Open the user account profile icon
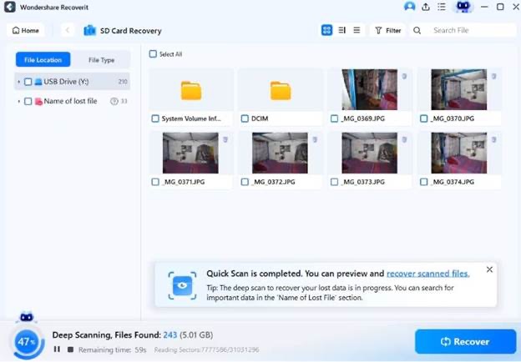521x362 pixels. (409, 7)
